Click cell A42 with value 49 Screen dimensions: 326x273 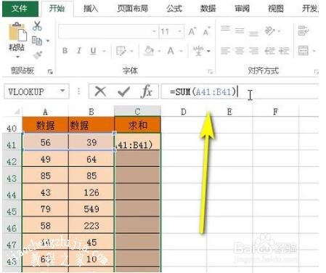tap(46, 159)
